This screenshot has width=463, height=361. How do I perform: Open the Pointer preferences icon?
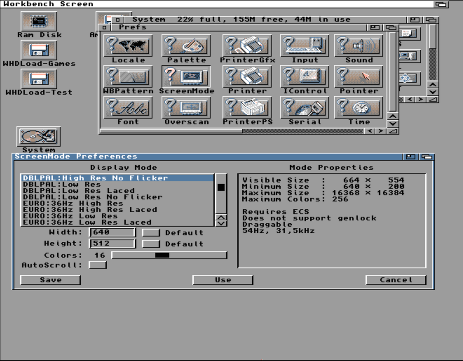coord(359,76)
